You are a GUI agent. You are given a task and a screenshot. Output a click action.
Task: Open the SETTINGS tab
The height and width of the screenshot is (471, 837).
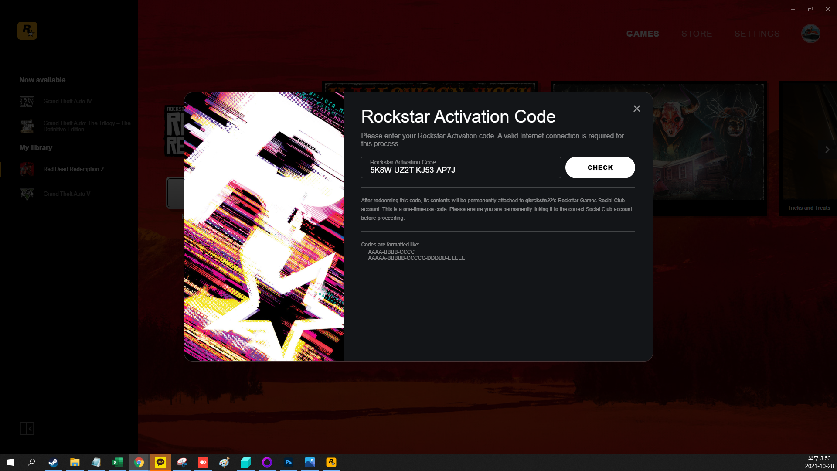click(x=757, y=34)
